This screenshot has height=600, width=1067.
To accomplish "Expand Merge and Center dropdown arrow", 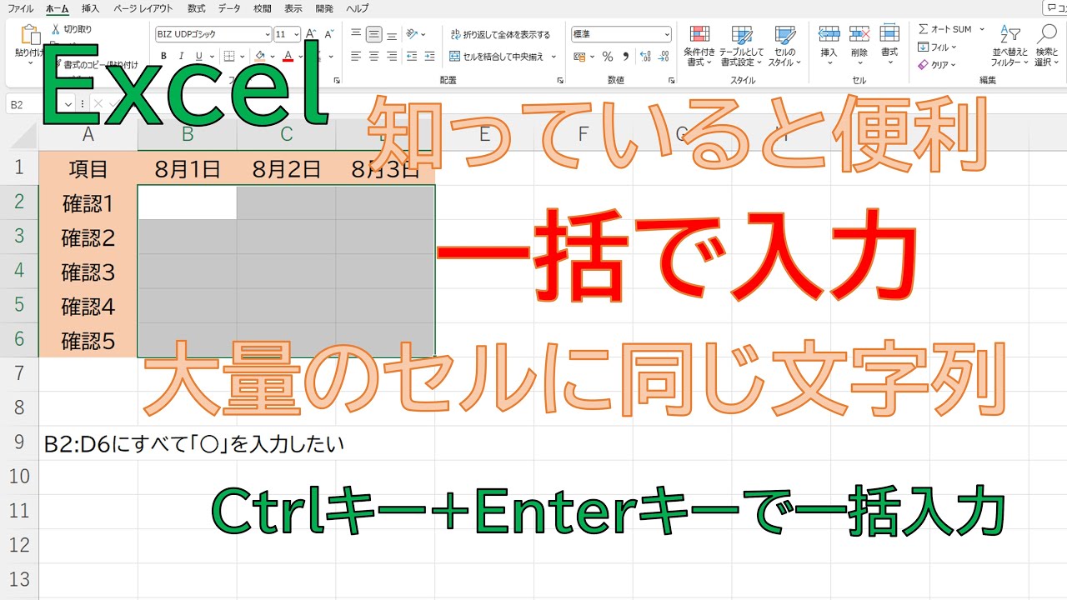I will click(554, 57).
